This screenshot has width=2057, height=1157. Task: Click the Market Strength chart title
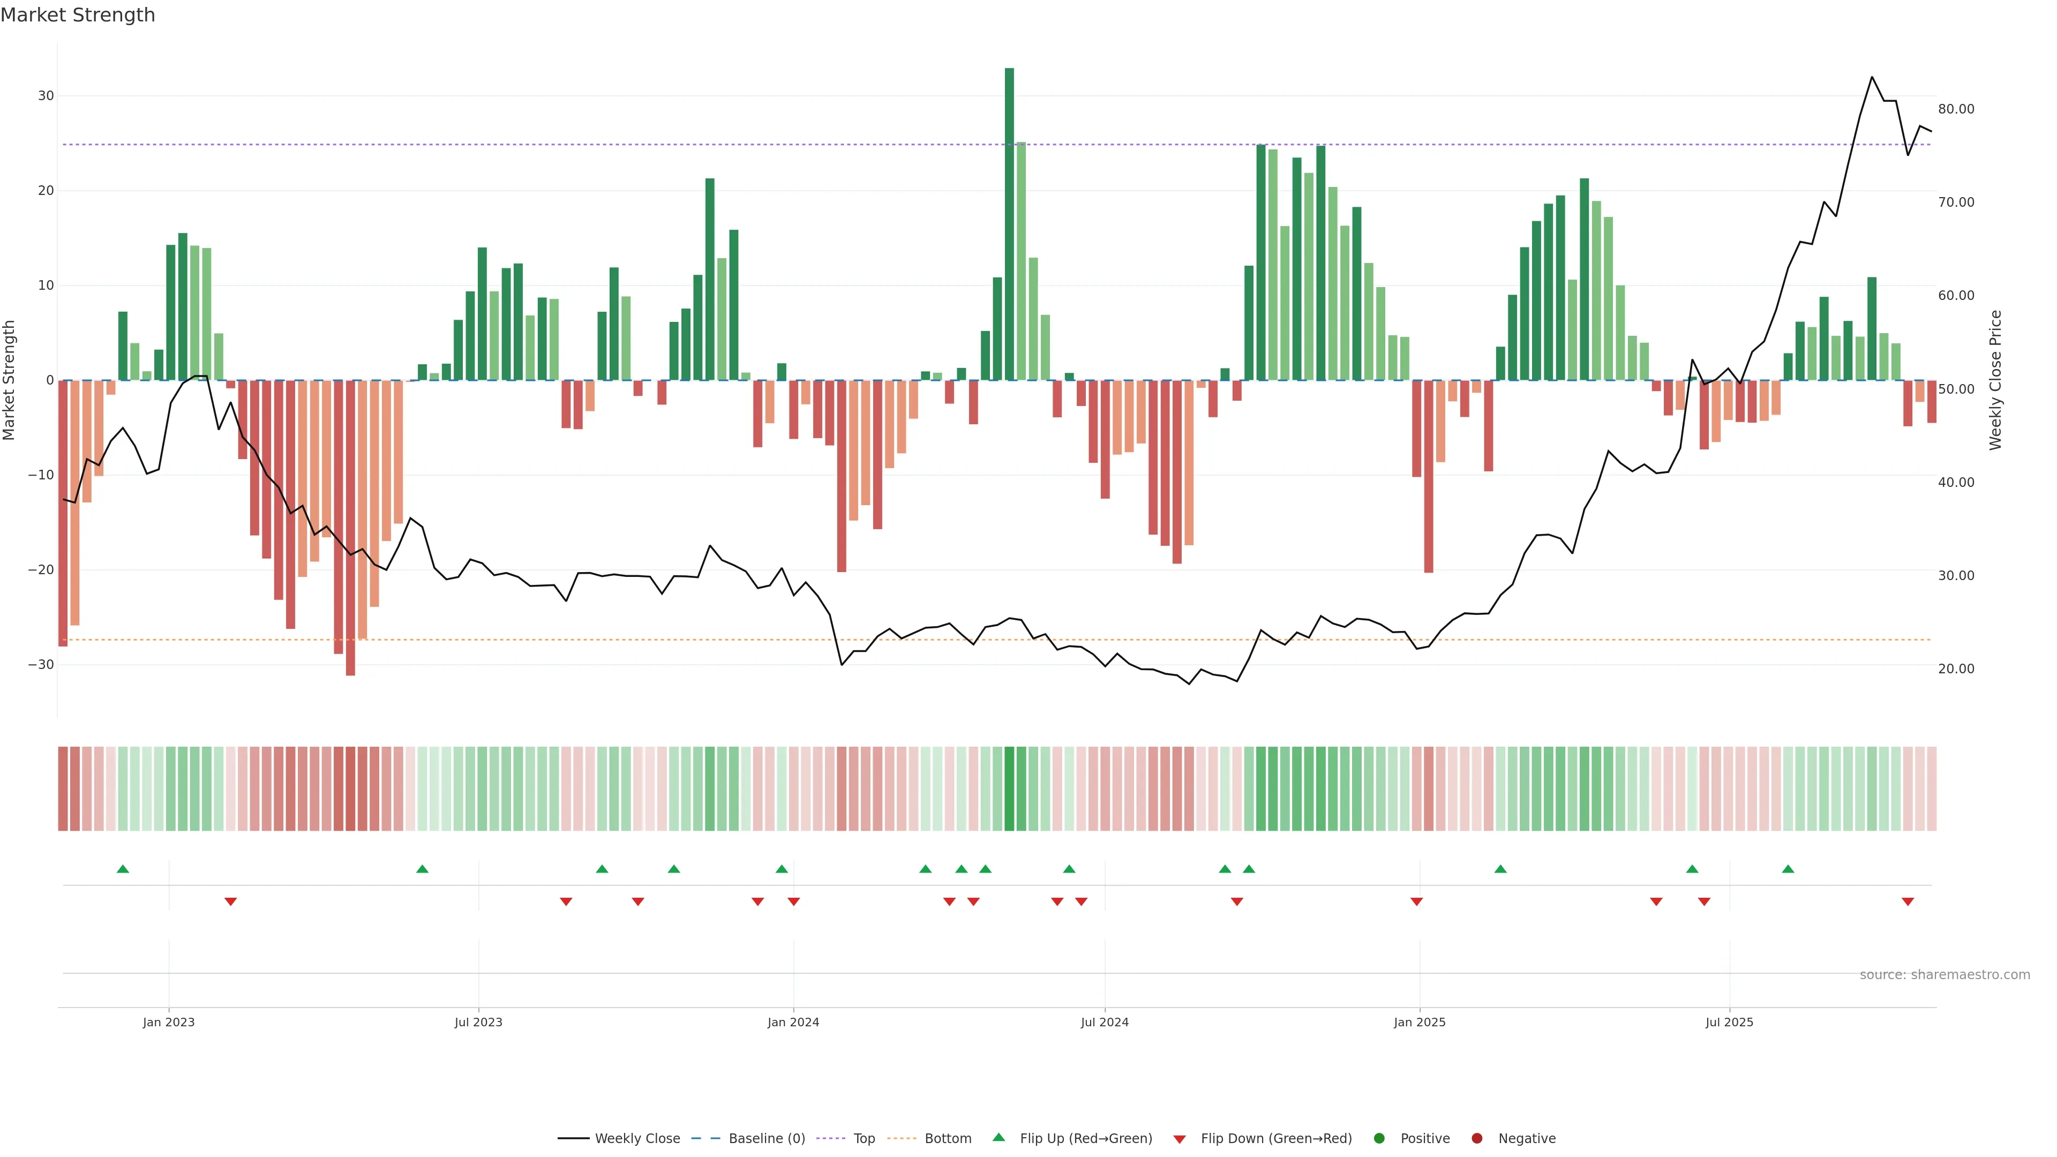(x=78, y=15)
